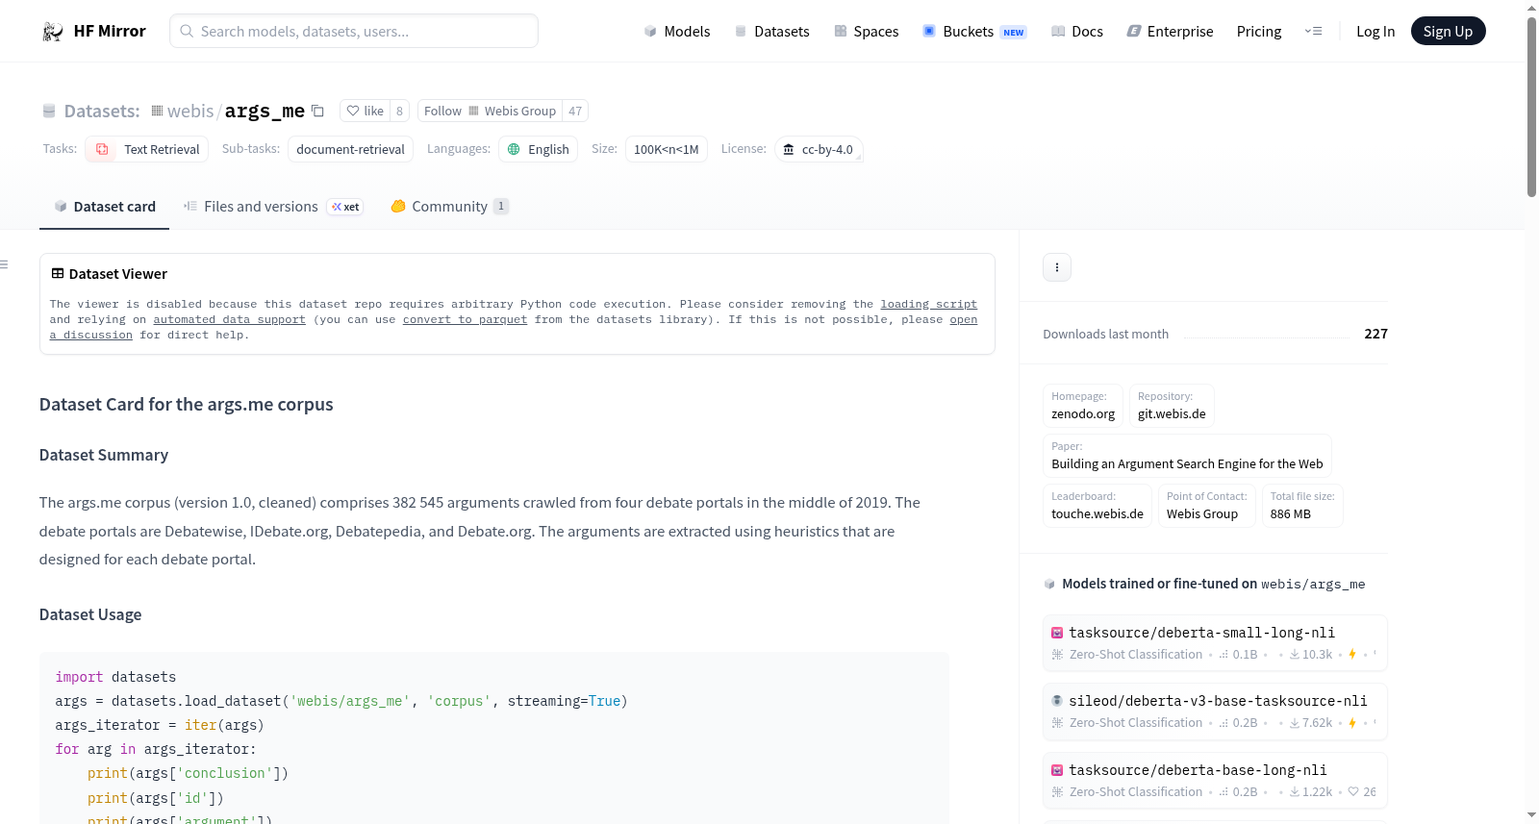The image size is (1539, 824).
Task: Click the Dataset Summary heading
Action: (x=104, y=455)
